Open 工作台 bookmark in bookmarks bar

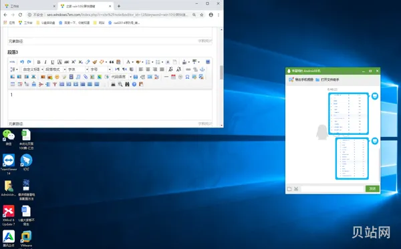(25, 23)
